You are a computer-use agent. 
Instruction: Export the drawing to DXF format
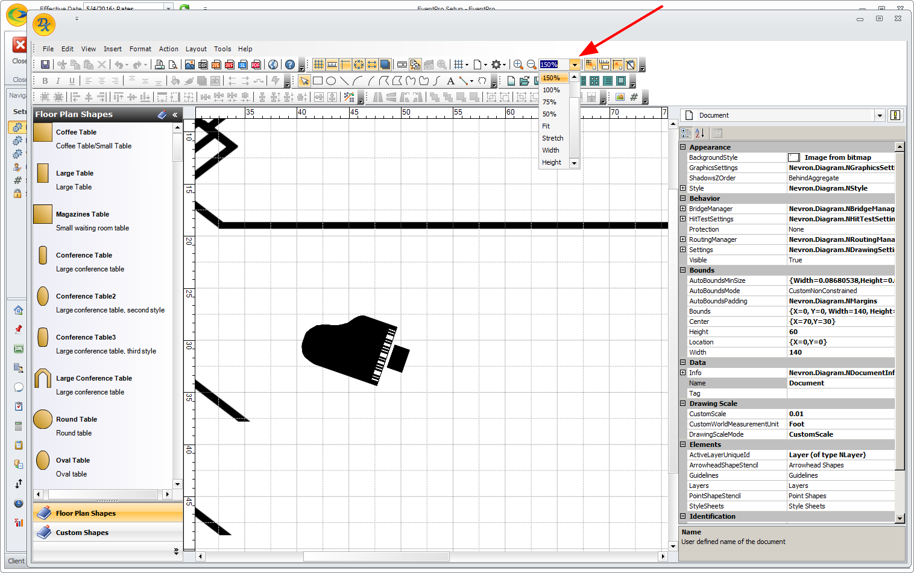pos(203,65)
